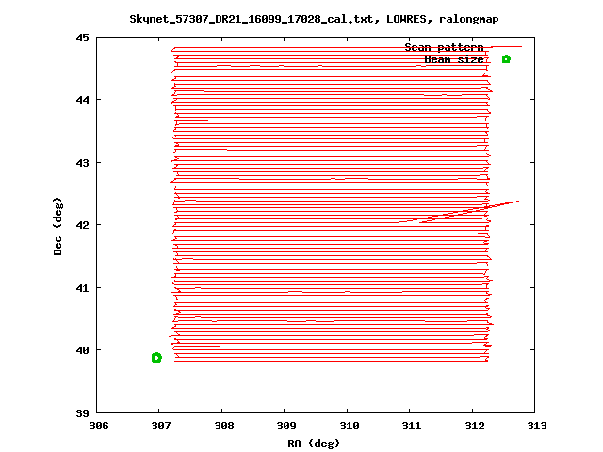Select the 'Beam size' legend label
This screenshot has height=452, width=603.
(x=454, y=59)
